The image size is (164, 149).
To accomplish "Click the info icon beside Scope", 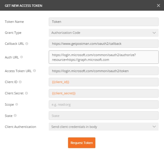I will 17,104.
